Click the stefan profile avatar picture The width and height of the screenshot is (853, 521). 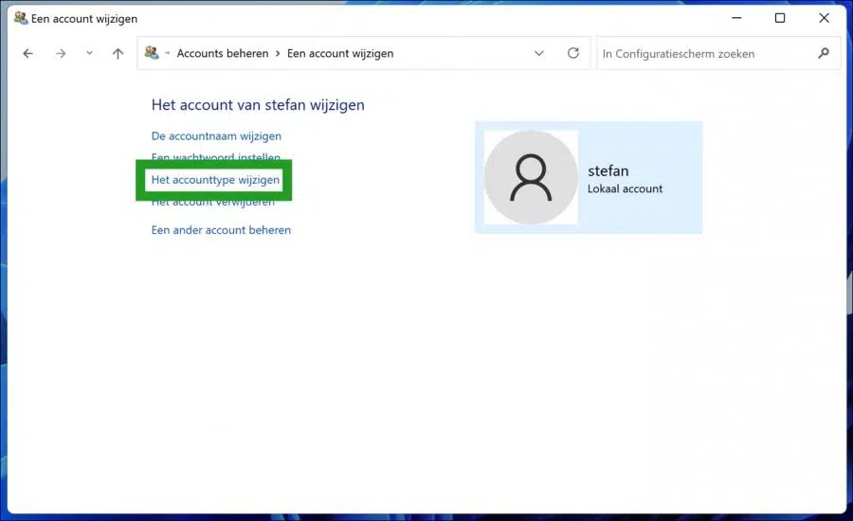click(531, 177)
